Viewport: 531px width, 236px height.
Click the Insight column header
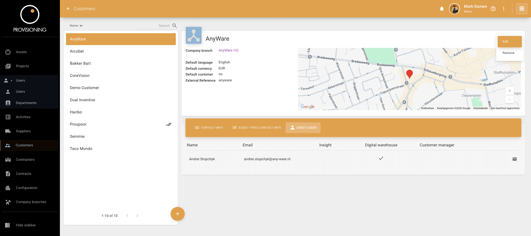point(325,145)
